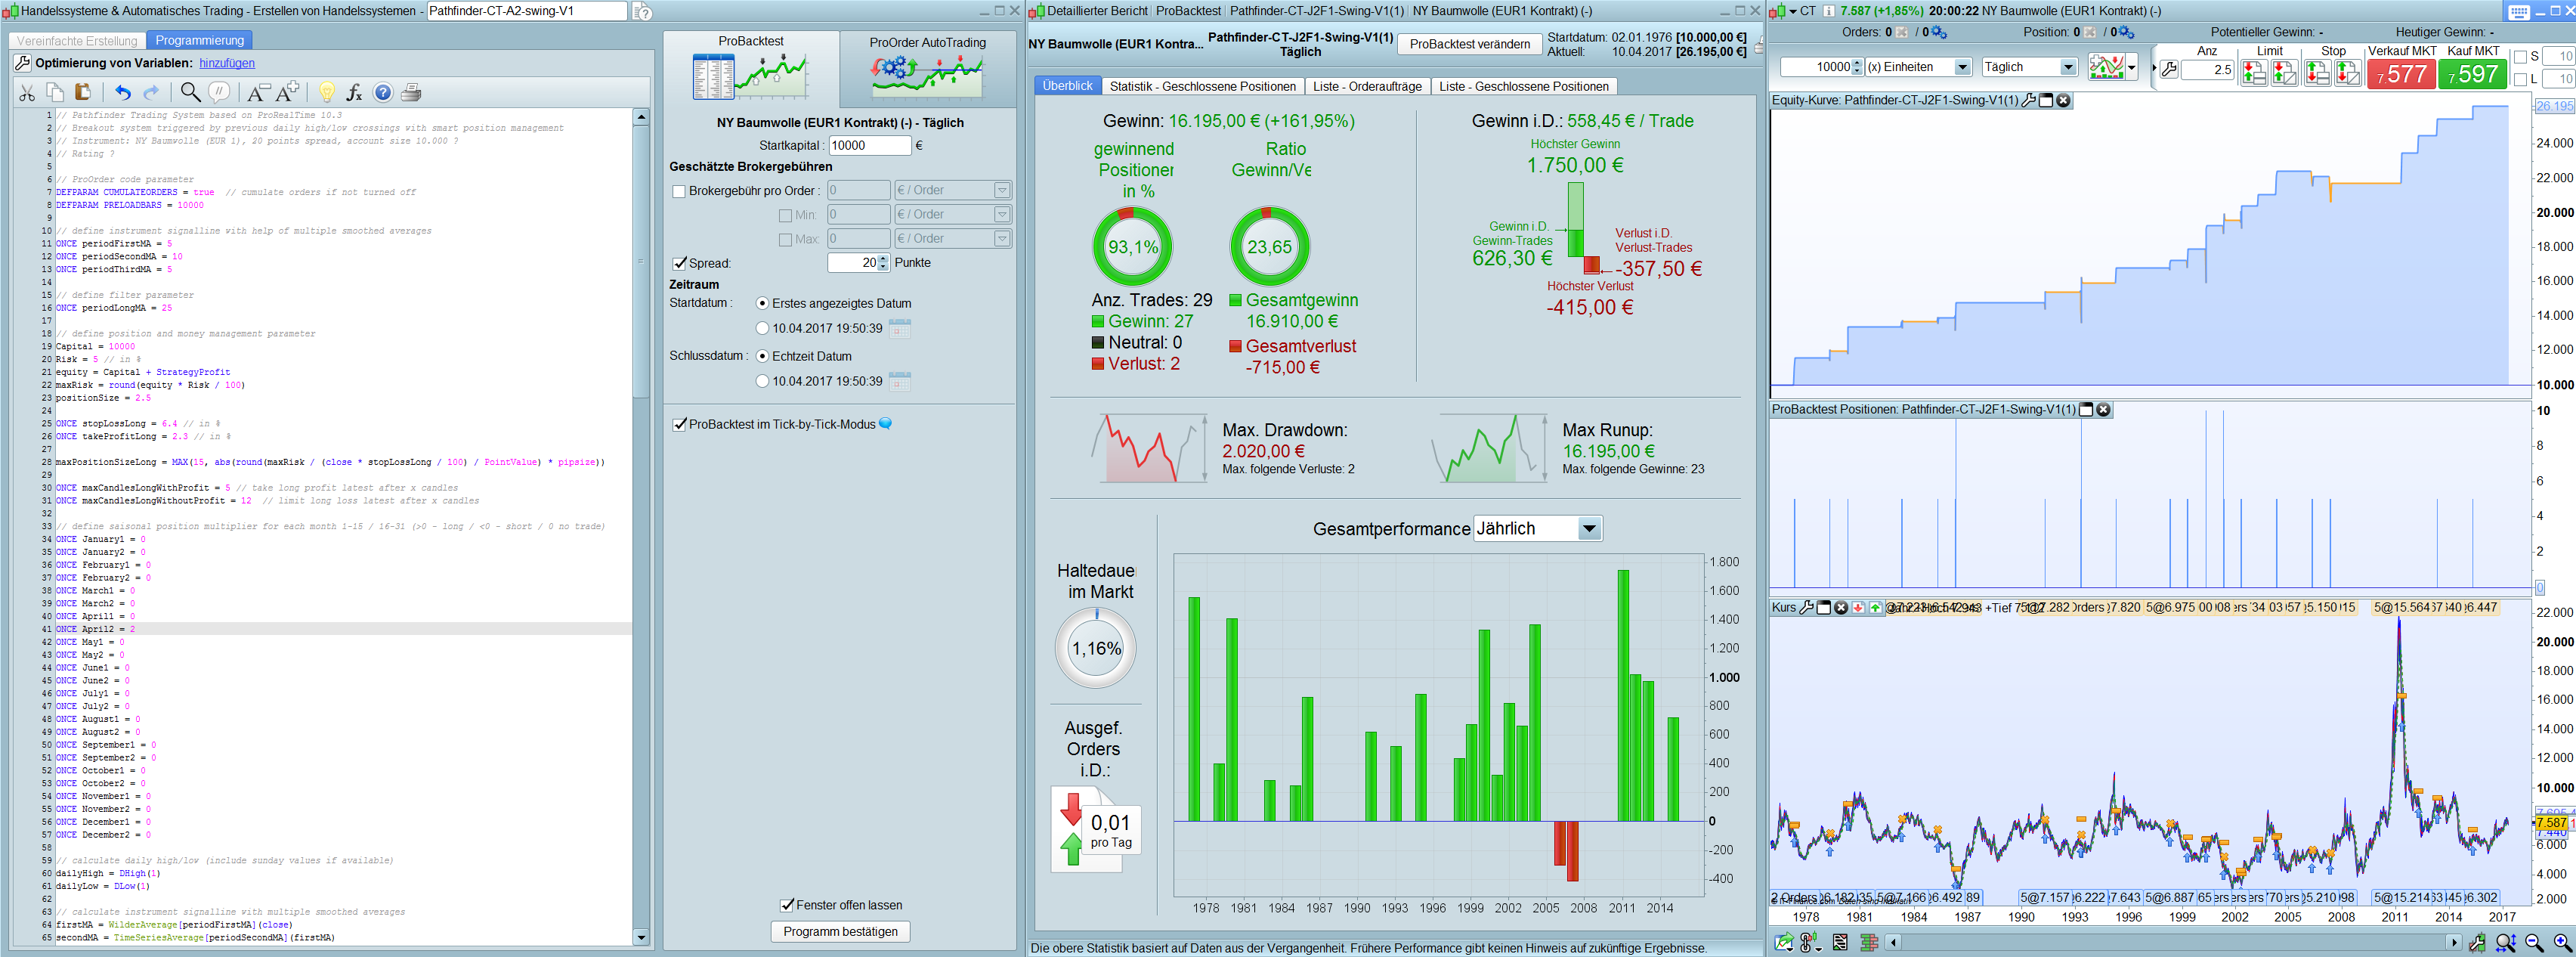Click the chart horizontal scrollbar track
The height and width of the screenshot is (957, 2576).
[2170, 942]
